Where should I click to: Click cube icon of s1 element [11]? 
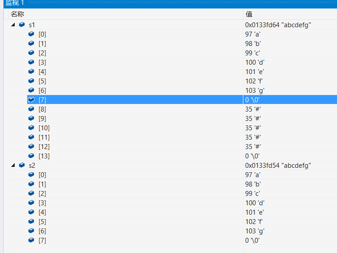click(x=31, y=137)
